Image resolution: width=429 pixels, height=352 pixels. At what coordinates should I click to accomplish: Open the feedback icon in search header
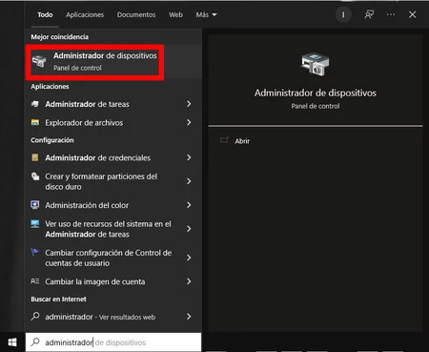(369, 14)
